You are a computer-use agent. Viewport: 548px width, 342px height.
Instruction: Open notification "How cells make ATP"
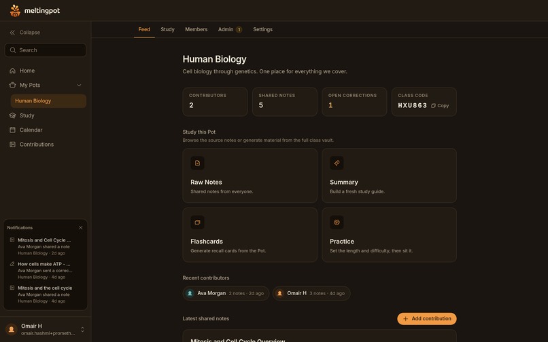click(46, 271)
